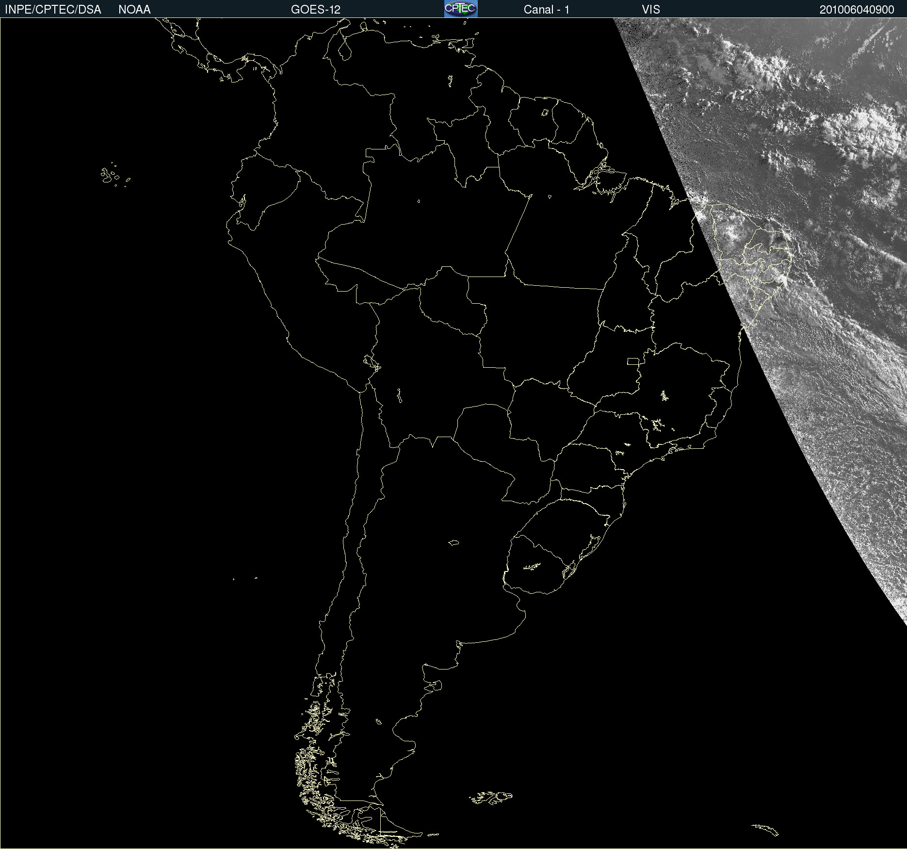Click the 201006040900 timestamp
The image size is (907, 849).
(857, 10)
